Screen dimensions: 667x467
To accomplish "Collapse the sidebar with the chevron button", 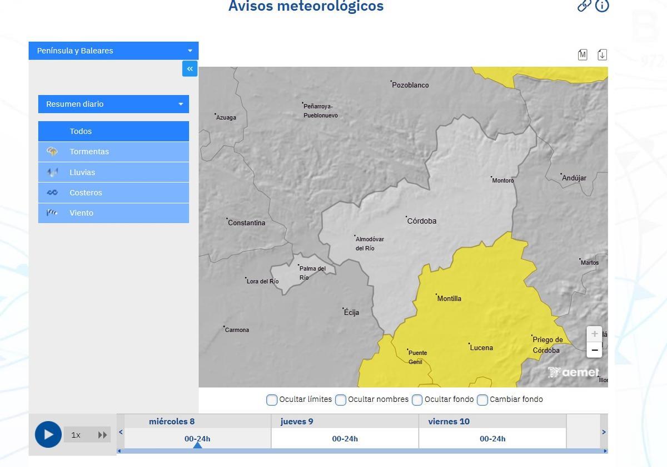I will pos(190,68).
